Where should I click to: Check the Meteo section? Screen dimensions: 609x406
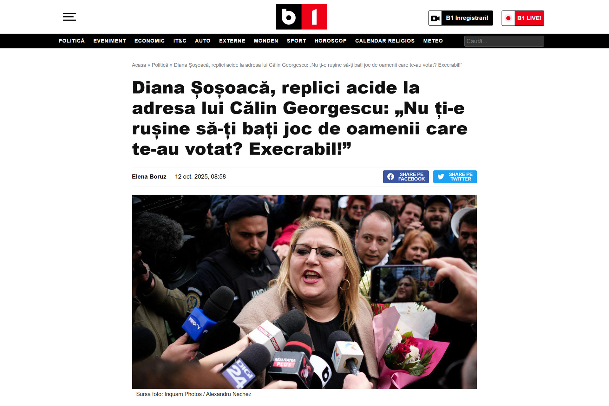click(x=433, y=41)
